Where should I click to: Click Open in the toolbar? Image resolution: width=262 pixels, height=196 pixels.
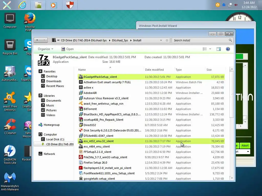[x=68, y=49]
